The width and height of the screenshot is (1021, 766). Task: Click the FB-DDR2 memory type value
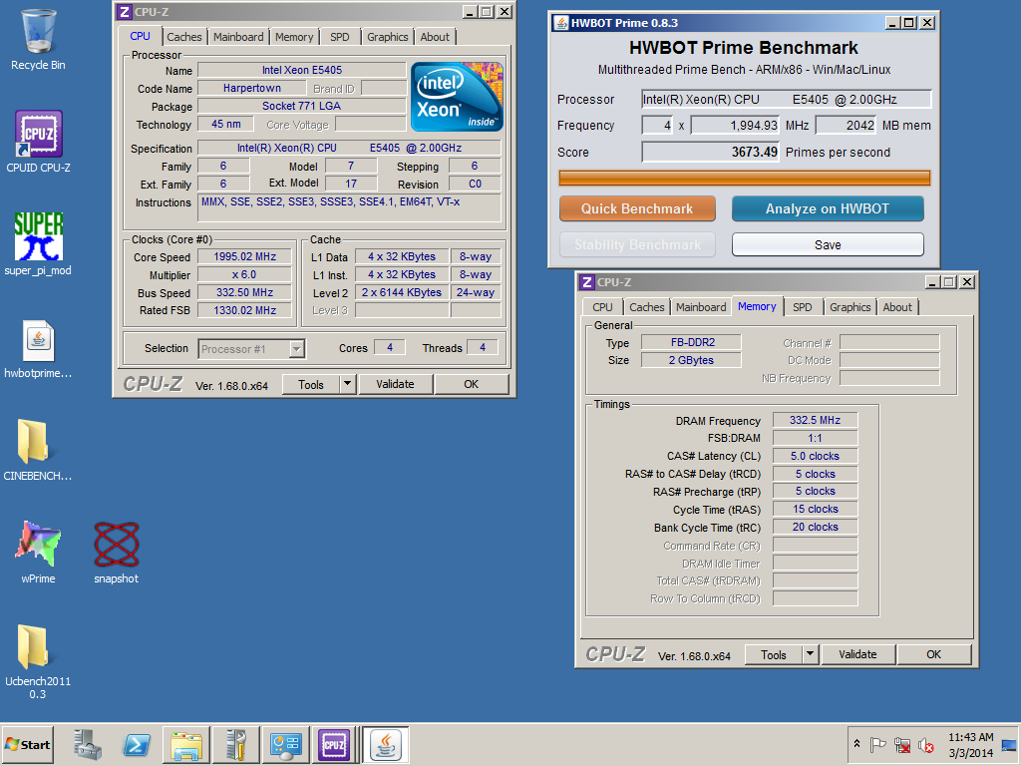tap(692, 342)
